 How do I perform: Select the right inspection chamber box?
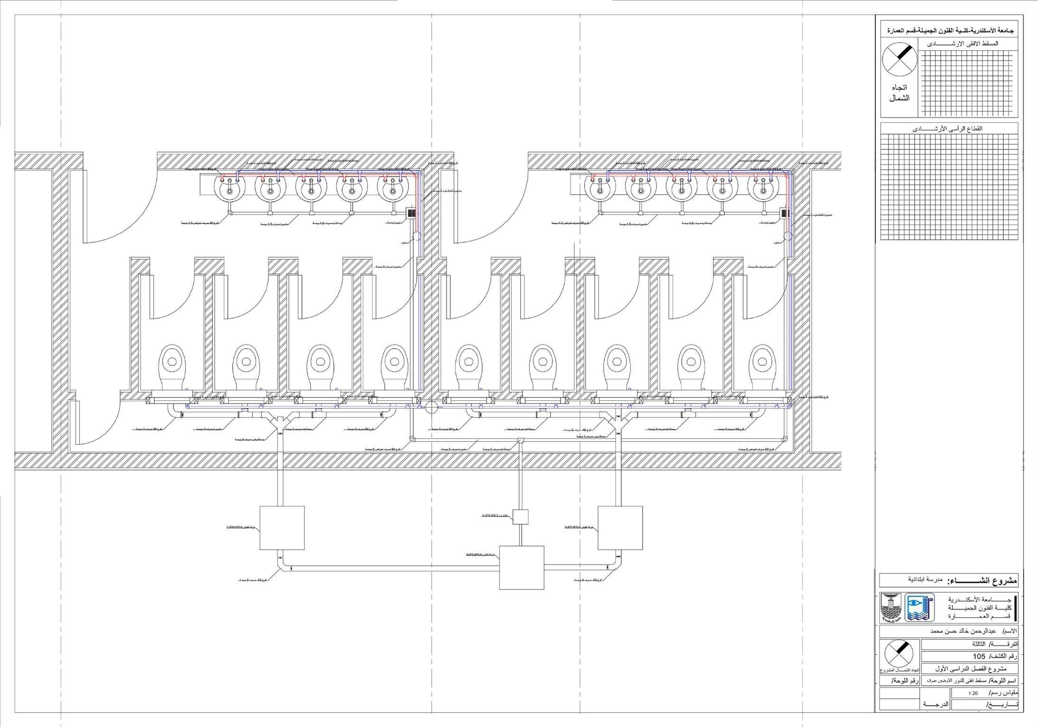[620, 527]
